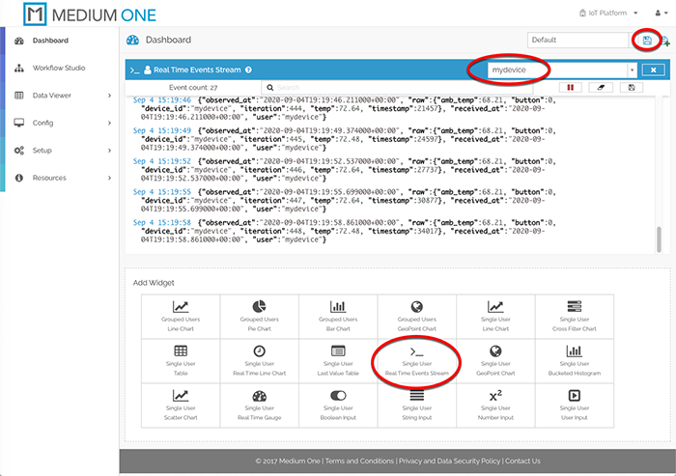
Task: Open the mydevice user dropdown
Action: click(x=632, y=70)
